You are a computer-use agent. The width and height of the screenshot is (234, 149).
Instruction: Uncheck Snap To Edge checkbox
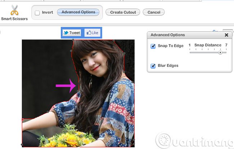(x=153, y=46)
